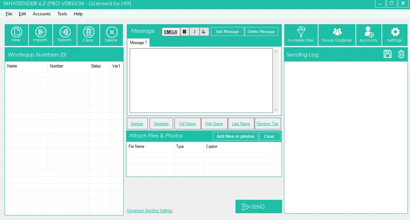Open Advanced Sending Settings link
Viewport: 410px width, 220px height.
(149, 211)
